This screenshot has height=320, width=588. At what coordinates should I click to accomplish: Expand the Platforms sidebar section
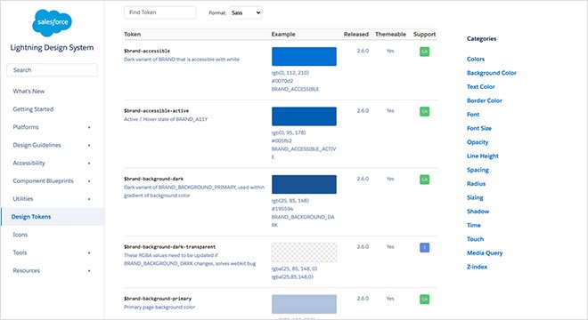pyautogui.click(x=89, y=127)
